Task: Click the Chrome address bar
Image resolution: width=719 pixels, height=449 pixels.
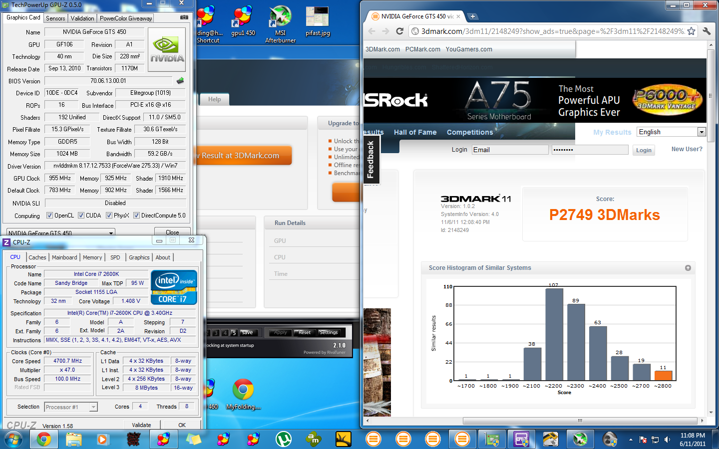Action: point(548,31)
